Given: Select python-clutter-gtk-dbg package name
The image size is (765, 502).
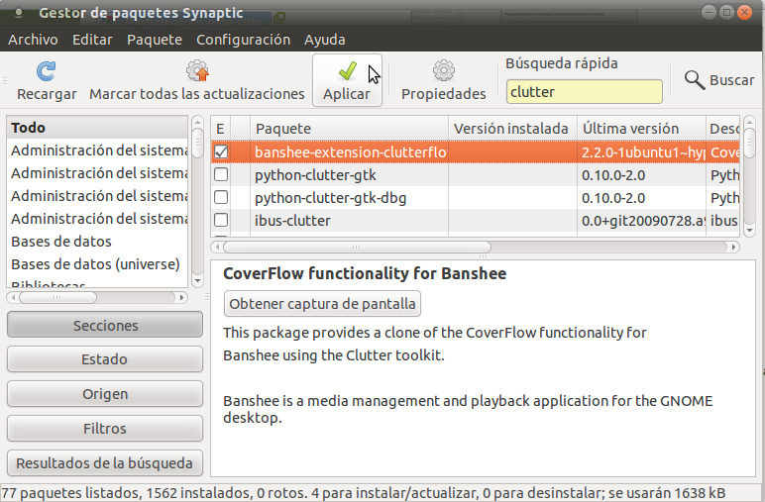Looking at the screenshot, I should coord(330,198).
